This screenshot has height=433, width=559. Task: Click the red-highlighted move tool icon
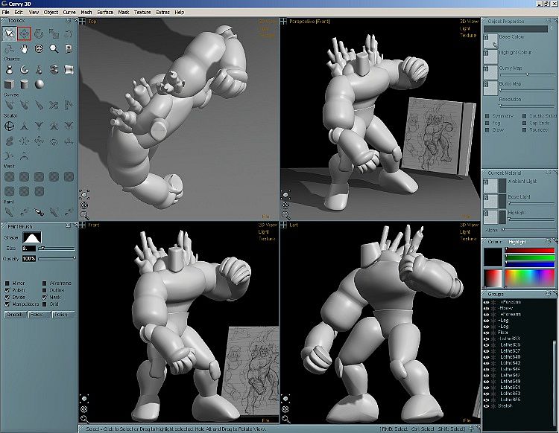click(25, 33)
